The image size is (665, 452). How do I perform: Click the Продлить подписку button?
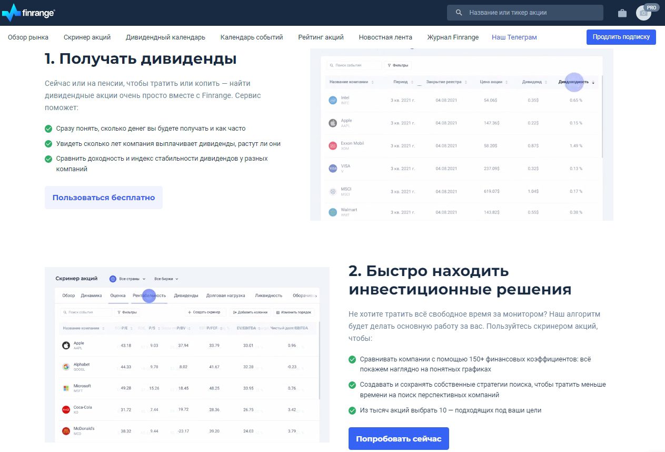(621, 37)
